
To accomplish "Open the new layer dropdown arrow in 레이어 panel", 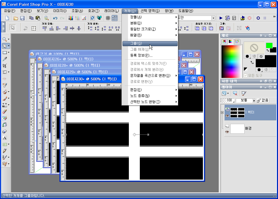I will (228, 93).
